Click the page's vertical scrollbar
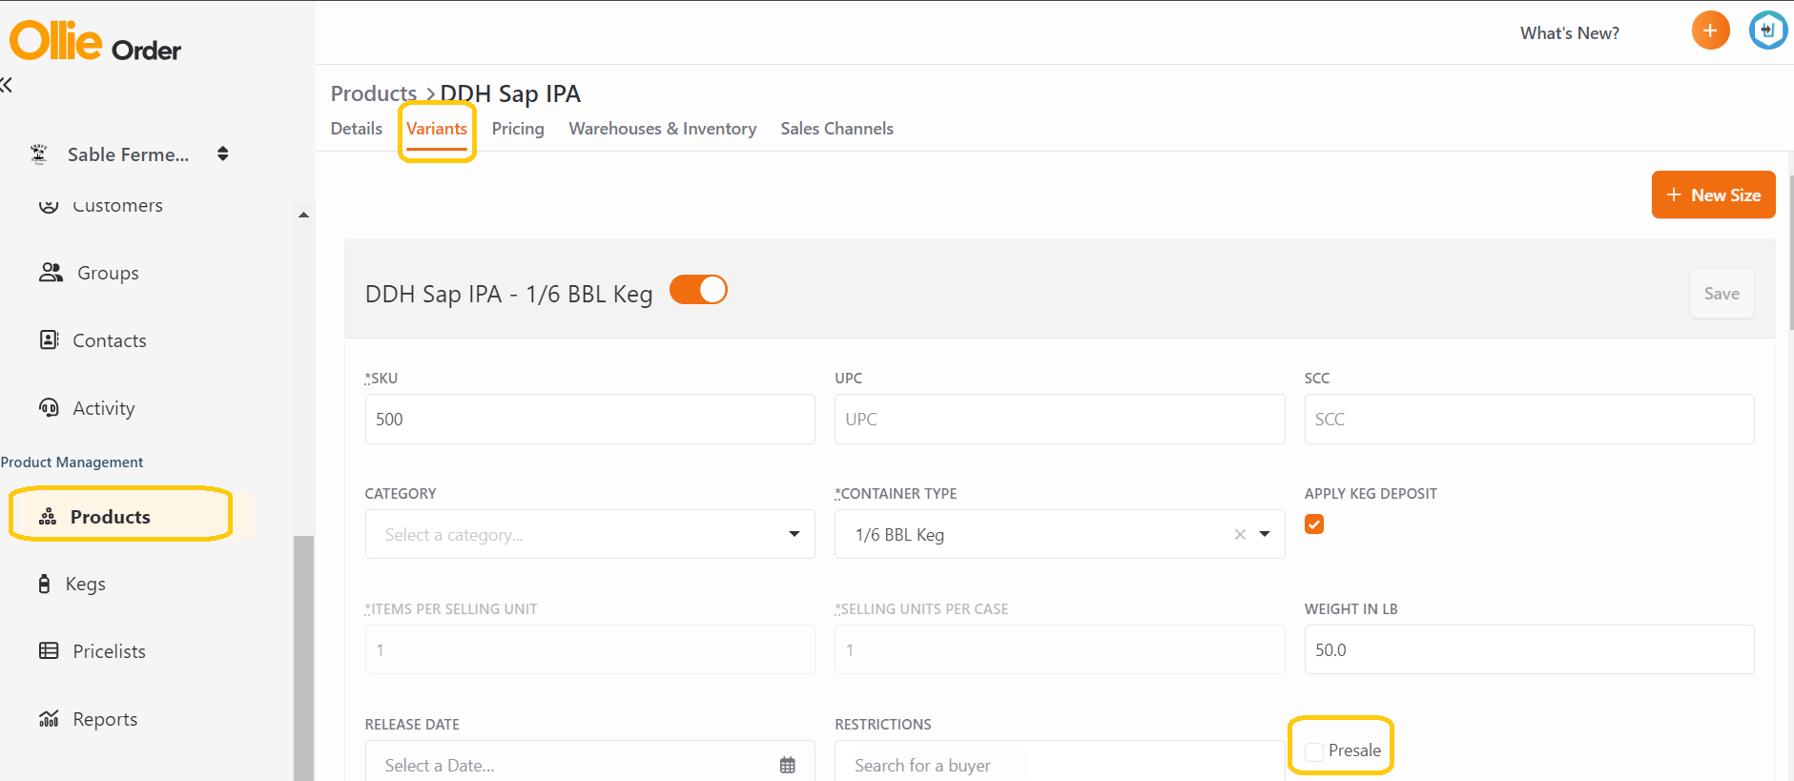Viewport: 1794px width, 781px height. [1790, 253]
